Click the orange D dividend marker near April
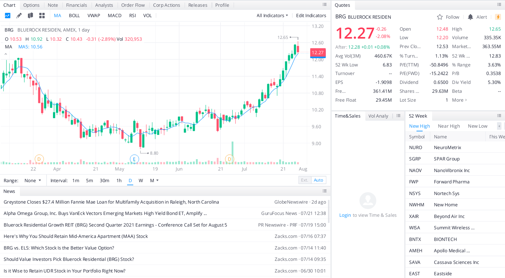This screenshot has height=278, width=505. click(39, 159)
